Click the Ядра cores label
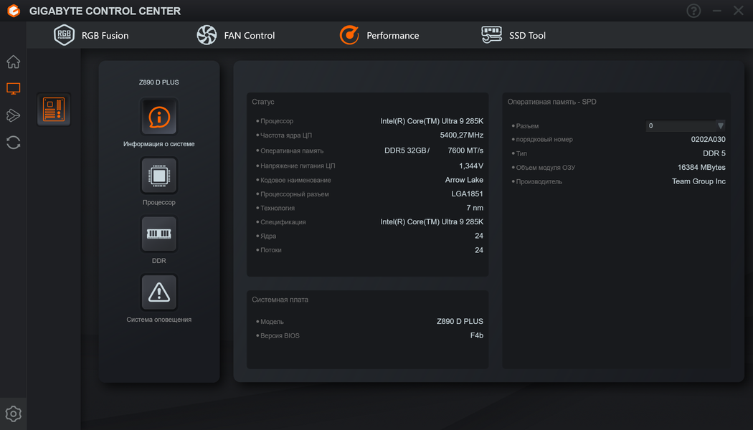The image size is (753, 430). click(x=268, y=236)
